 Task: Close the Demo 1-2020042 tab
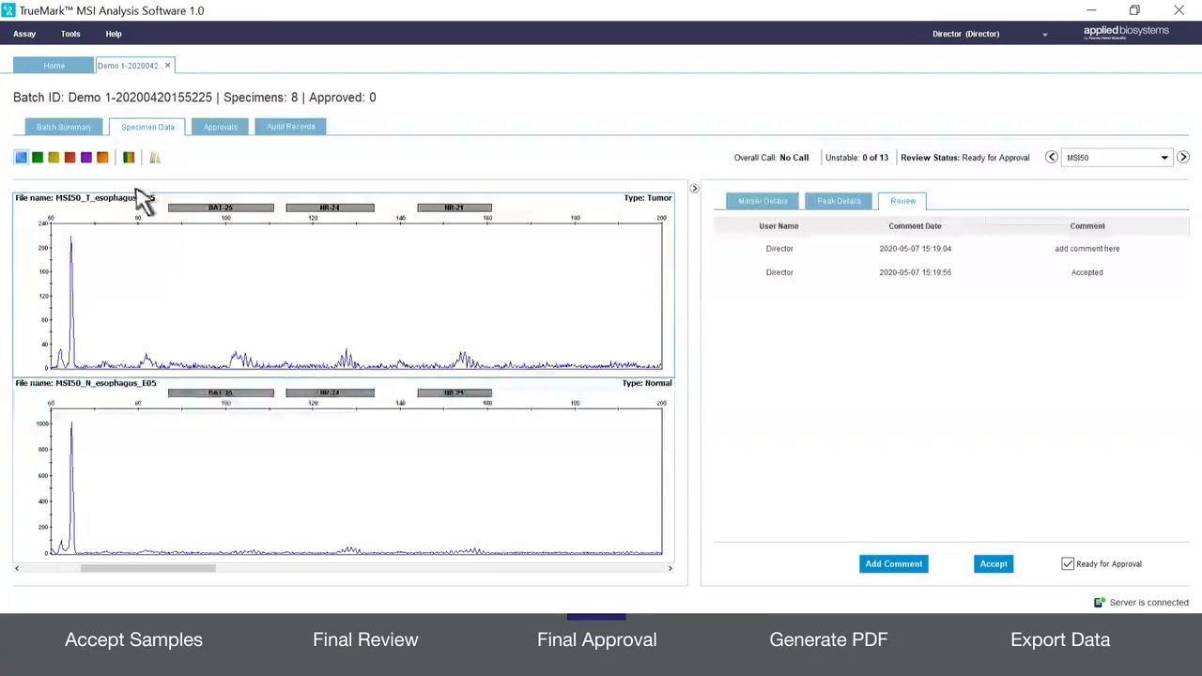point(167,66)
